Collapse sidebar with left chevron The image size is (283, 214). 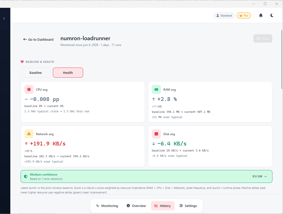(x=4, y=18)
